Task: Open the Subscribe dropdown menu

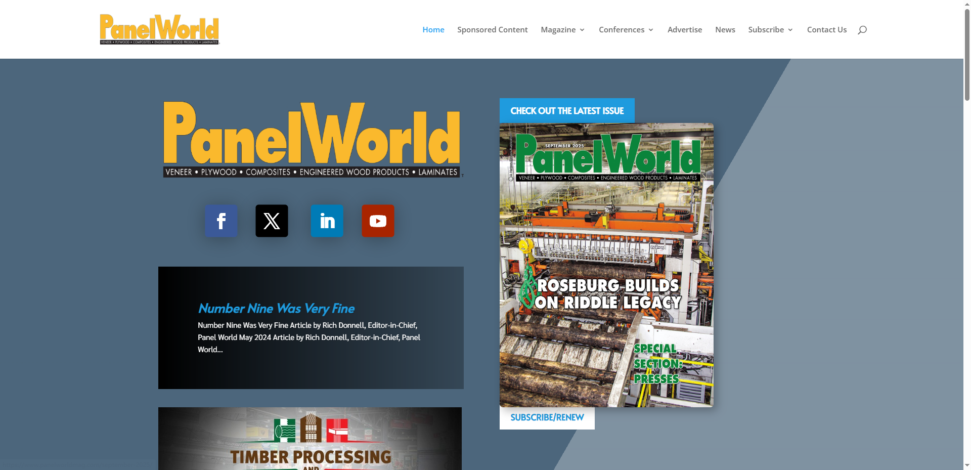Action: pyautogui.click(x=770, y=30)
